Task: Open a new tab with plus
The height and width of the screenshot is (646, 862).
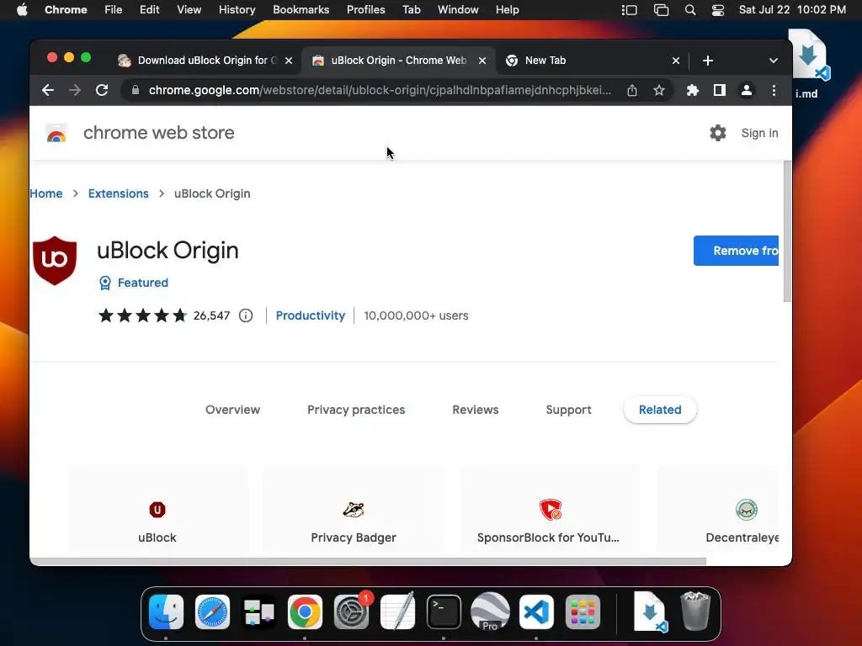Action: click(707, 61)
